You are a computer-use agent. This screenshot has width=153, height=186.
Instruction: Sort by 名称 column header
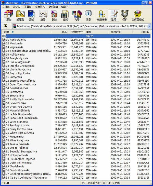click(26, 32)
